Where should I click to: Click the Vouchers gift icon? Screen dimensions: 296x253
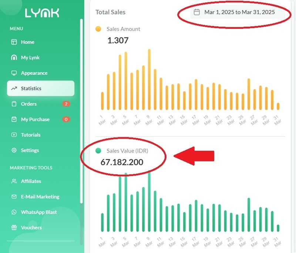coord(14,228)
